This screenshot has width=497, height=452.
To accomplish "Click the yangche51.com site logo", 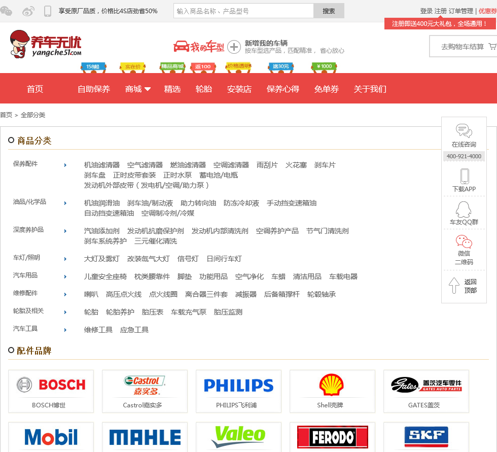I will [x=45, y=44].
